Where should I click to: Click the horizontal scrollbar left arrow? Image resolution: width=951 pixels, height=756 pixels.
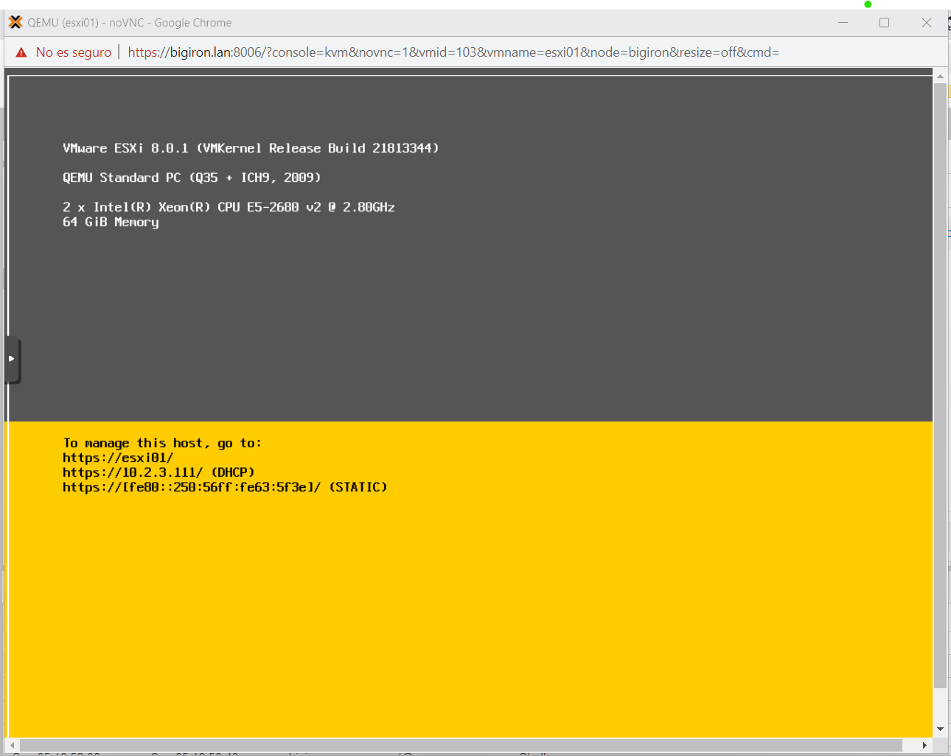[x=13, y=745]
